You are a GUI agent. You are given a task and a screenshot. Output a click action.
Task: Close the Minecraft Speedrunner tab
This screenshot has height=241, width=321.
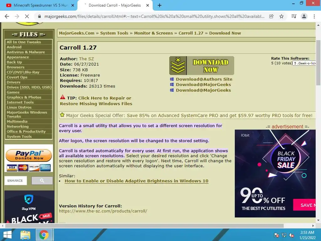[x=73, y=6]
